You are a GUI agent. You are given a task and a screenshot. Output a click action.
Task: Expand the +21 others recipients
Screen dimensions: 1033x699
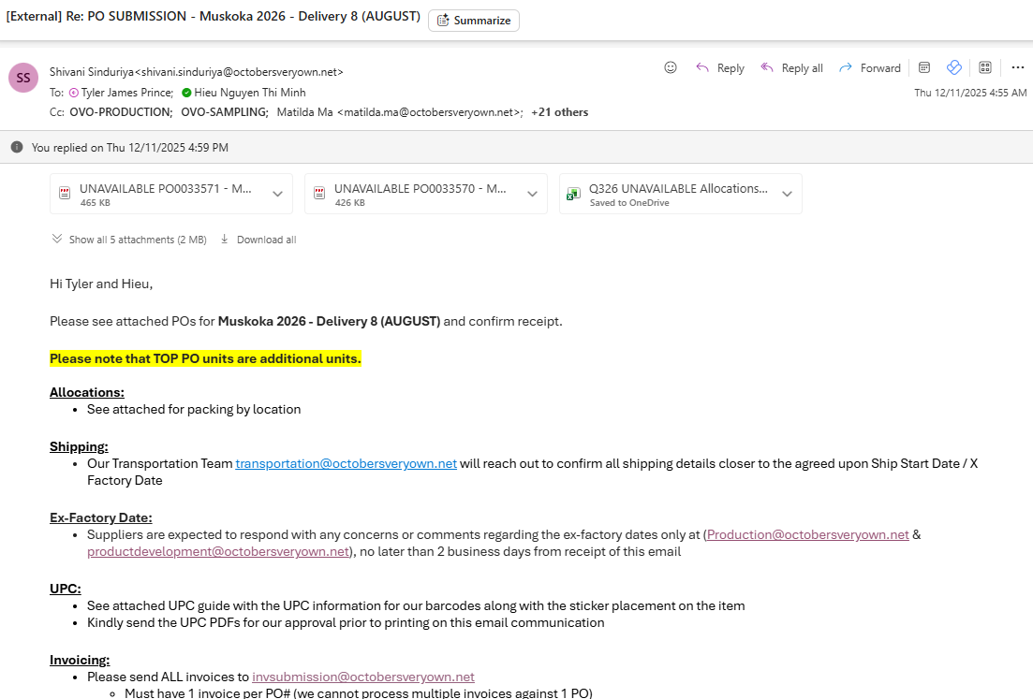click(x=559, y=112)
